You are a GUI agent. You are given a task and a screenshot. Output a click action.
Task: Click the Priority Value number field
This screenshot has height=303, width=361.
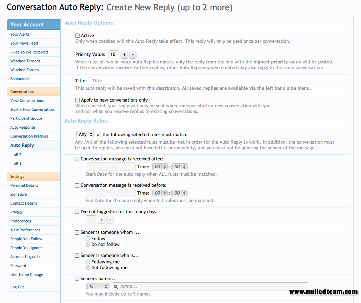(x=114, y=55)
